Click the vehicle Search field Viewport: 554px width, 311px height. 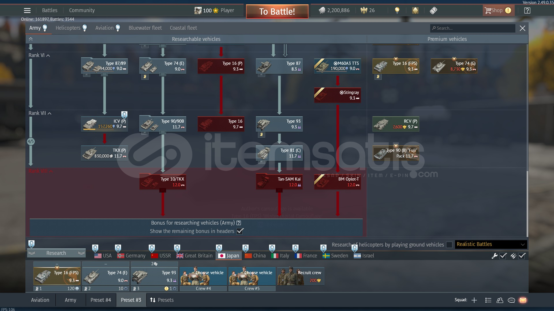click(473, 28)
